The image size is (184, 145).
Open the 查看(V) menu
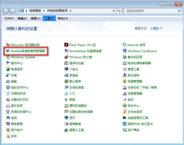point(35,18)
